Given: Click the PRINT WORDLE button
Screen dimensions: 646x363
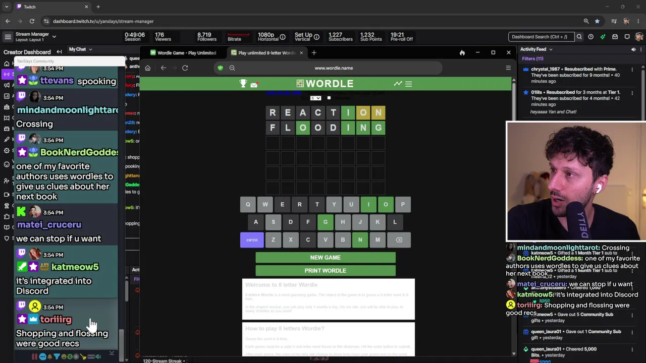Looking at the screenshot, I should [326, 271].
